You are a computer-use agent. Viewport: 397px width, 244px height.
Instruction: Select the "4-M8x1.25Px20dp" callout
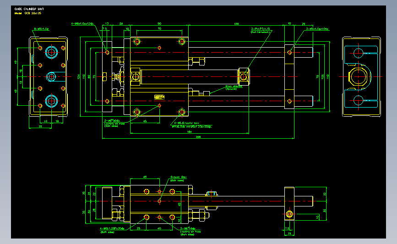pos(112,228)
